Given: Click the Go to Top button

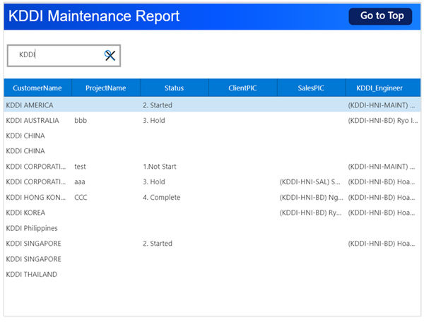Looking at the screenshot, I should [380, 16].
